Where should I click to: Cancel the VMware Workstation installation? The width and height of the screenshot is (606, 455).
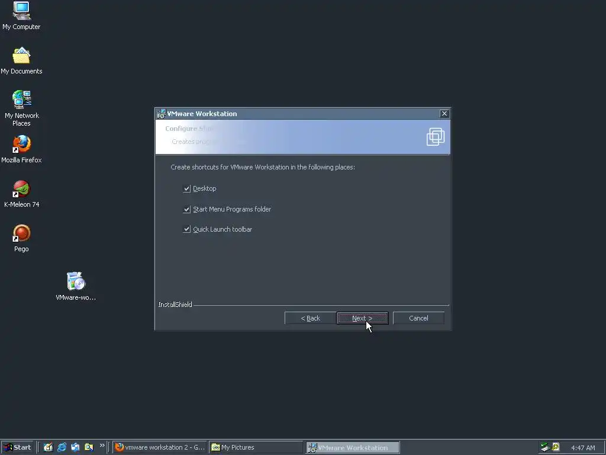(418, 318)
